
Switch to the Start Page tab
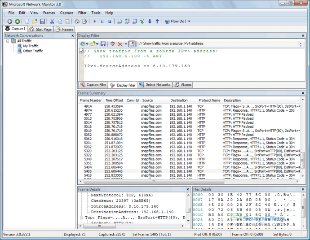click(x=41, y=29)
